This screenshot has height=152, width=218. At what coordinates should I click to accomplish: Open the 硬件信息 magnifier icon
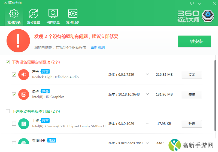pos(53,14)
